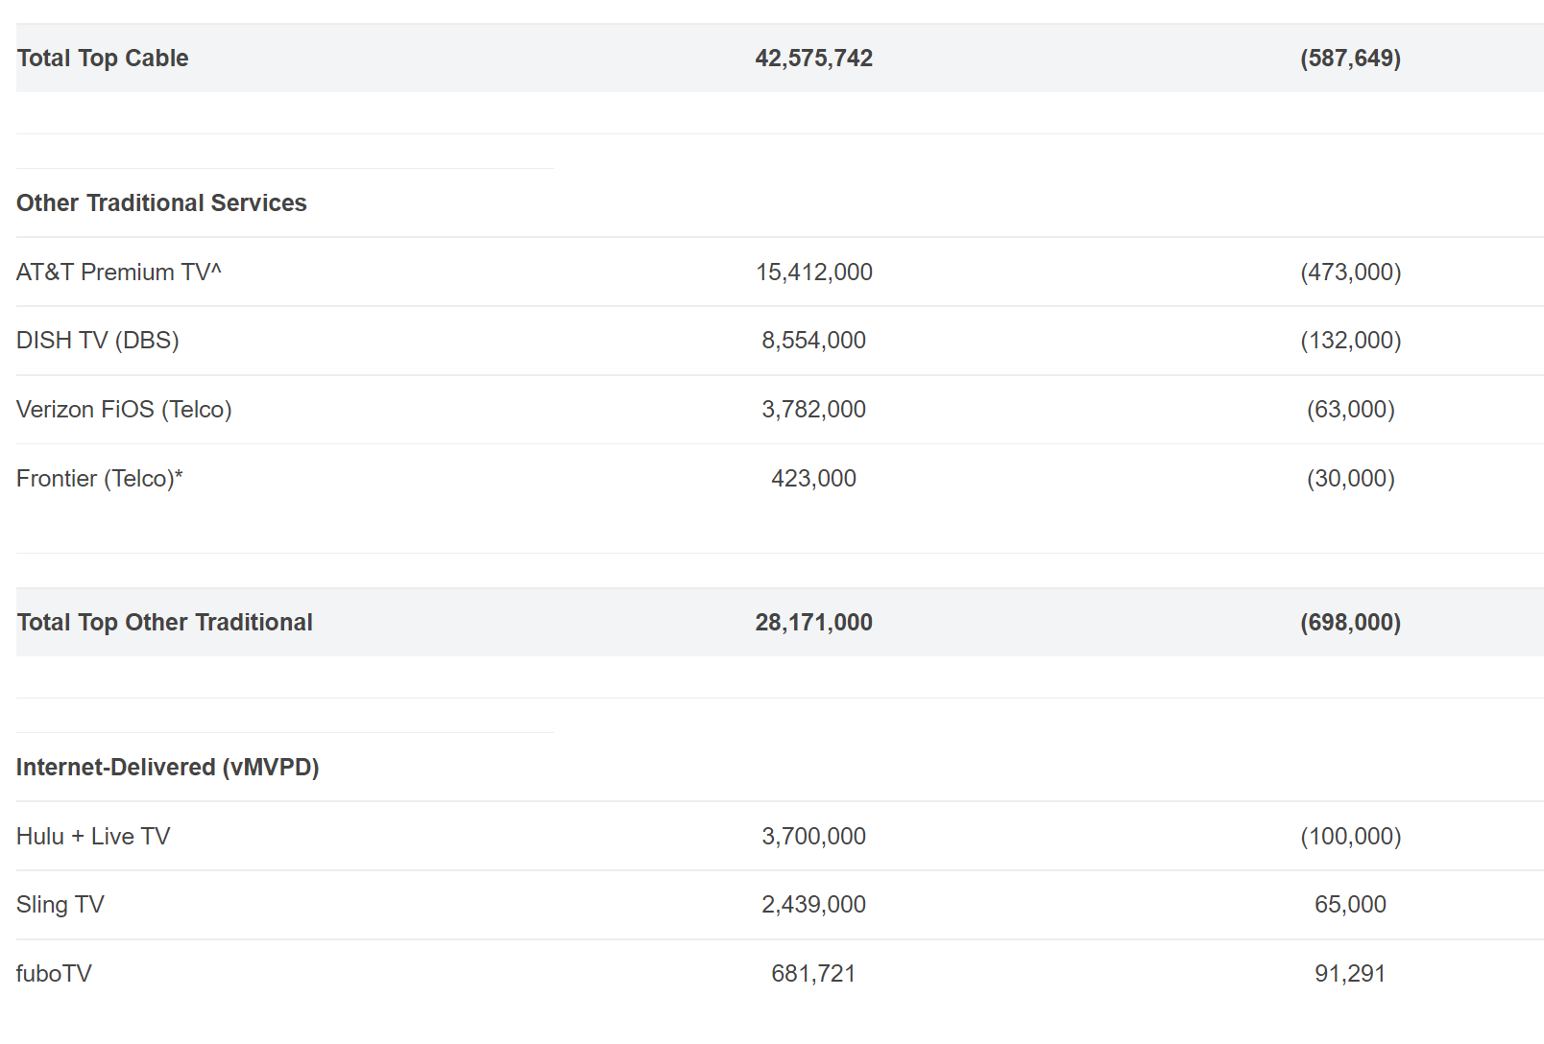Viewport: 1544px width, 1044px height.
Task: Click the Frontier (Telco) row label
Action: coord(99,479)
